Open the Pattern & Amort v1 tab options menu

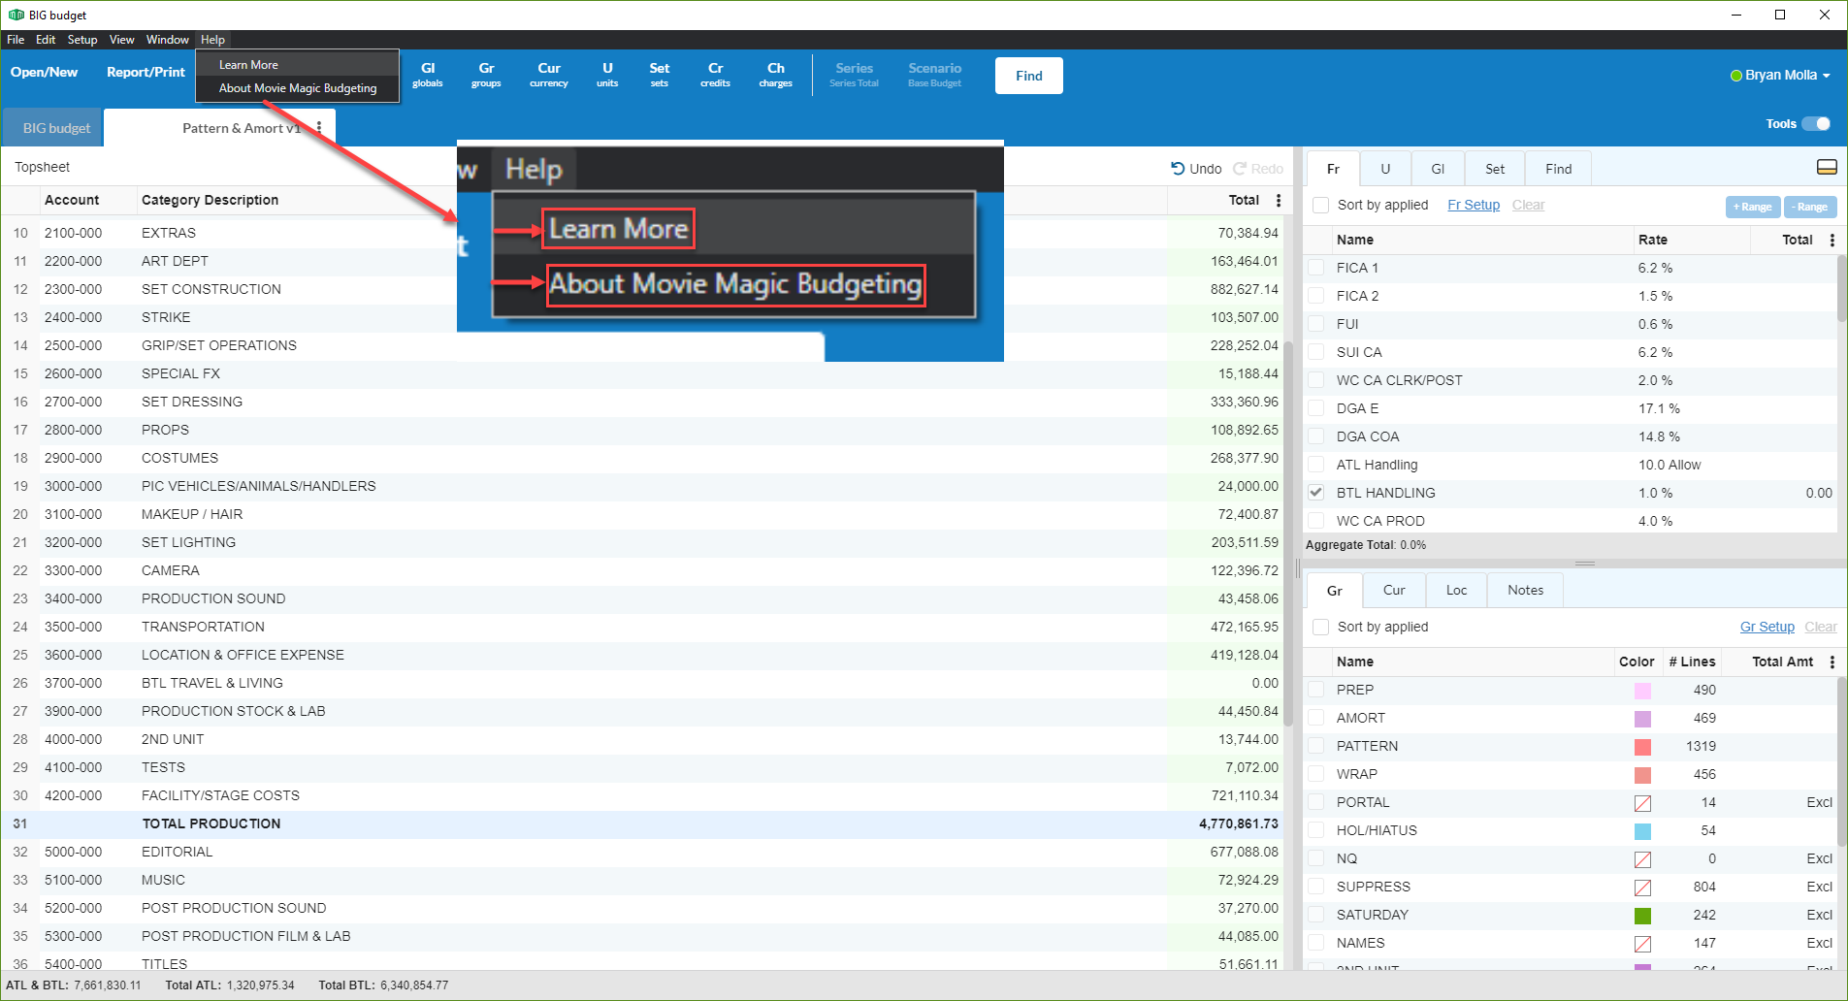(319, 127)
